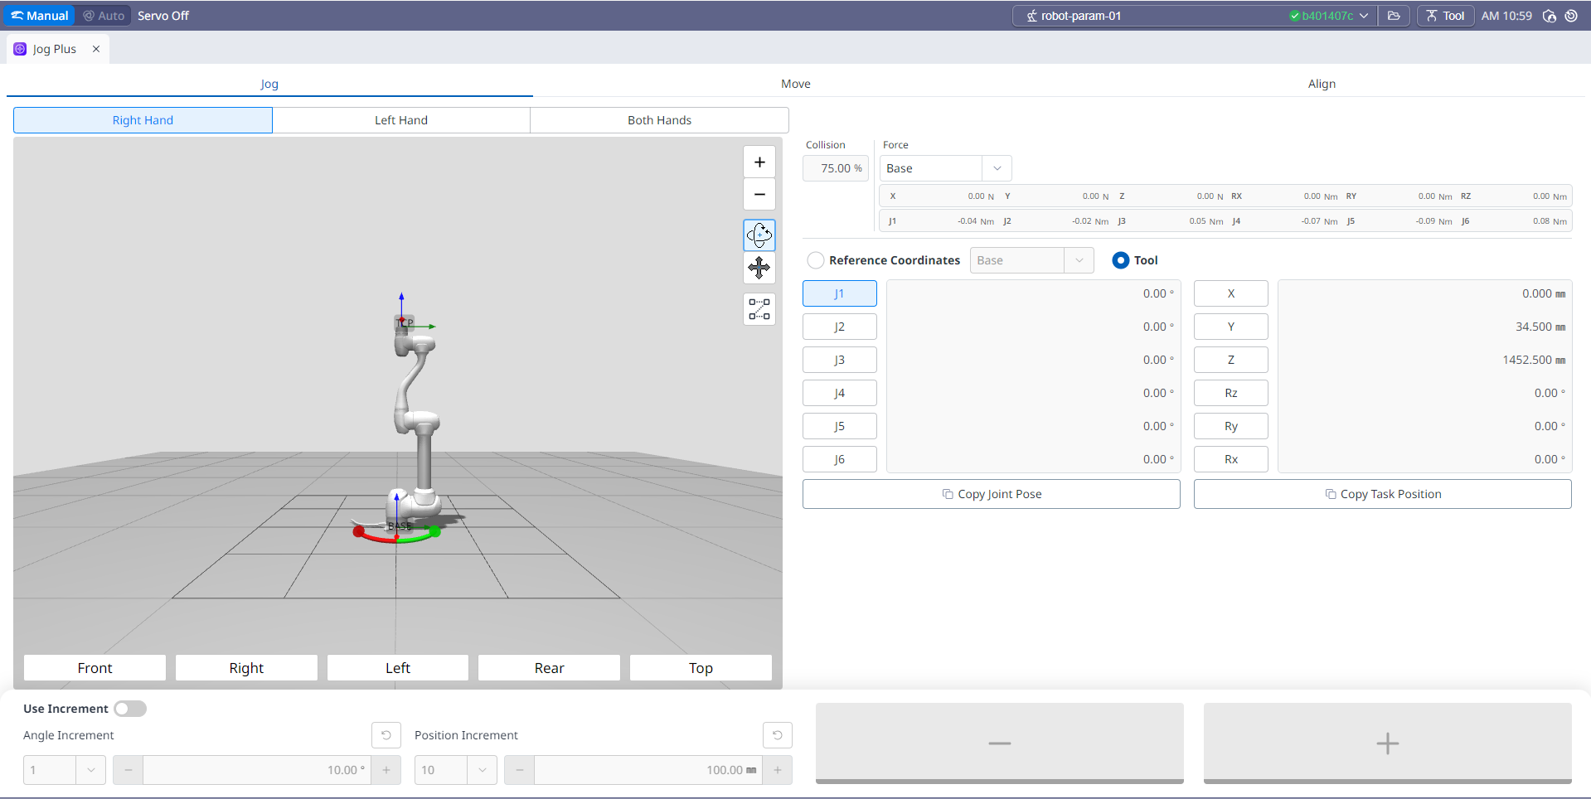Click the Collision percentage field
The width and height of the screenshot is (1591, 799).
835,168
